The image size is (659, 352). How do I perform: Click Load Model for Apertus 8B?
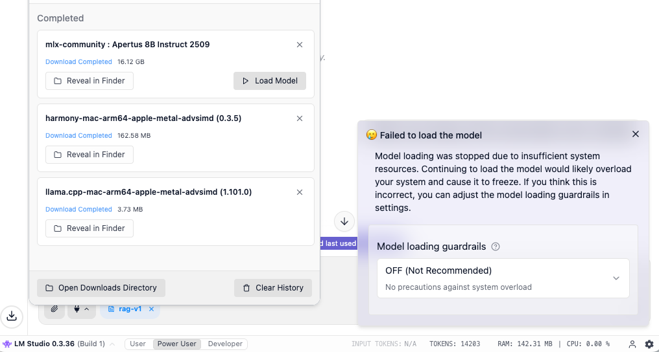point(270,81)
